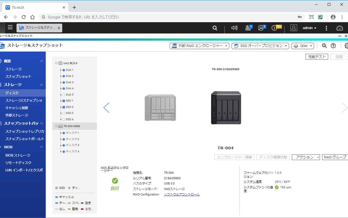The height and width of the screenshot is (218, 348).
Task: Click the search magnifier in QTS top bar
Action: [215, 28]
